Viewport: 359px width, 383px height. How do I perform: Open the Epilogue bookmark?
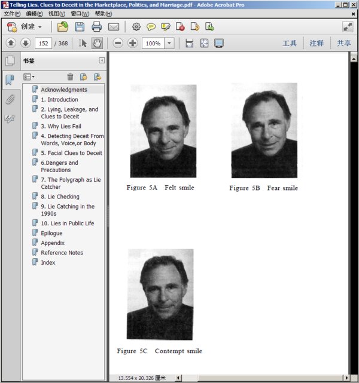click(51, 233)
